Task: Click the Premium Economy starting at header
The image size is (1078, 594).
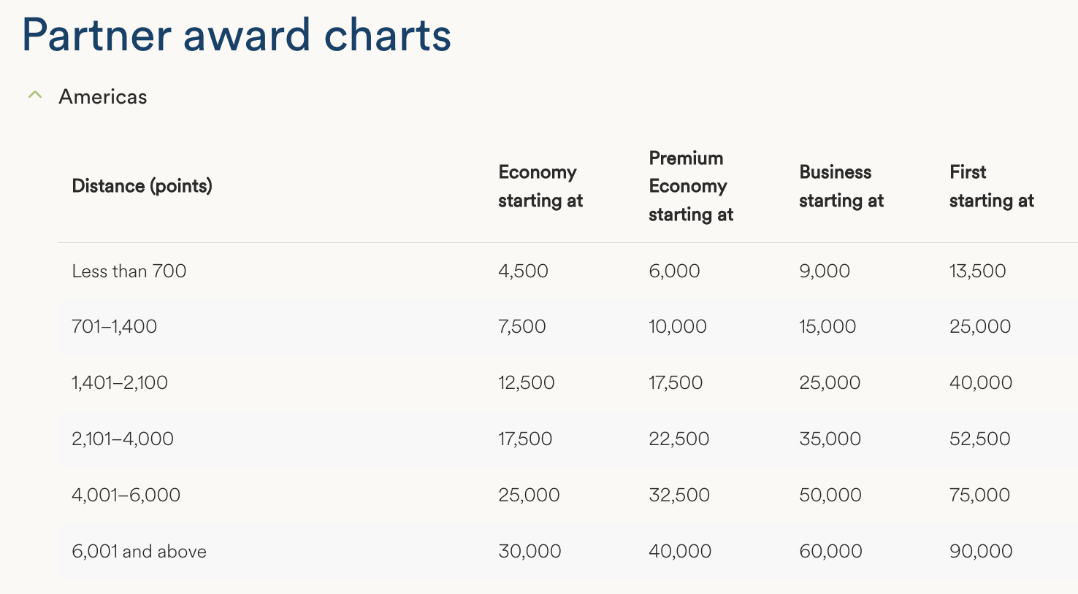Action: 690,186
